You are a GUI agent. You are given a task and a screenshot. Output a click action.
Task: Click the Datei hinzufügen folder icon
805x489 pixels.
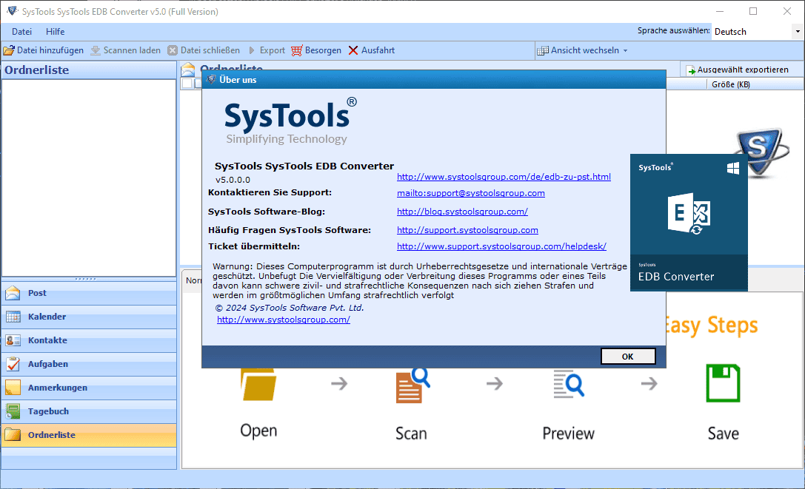tap(9, 50)
